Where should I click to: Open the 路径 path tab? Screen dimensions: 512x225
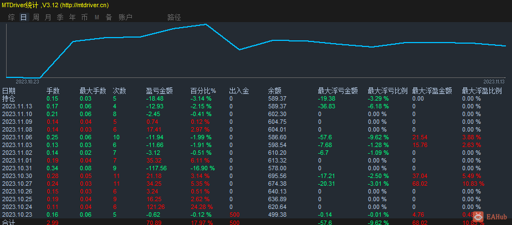[x=174, y=17]
